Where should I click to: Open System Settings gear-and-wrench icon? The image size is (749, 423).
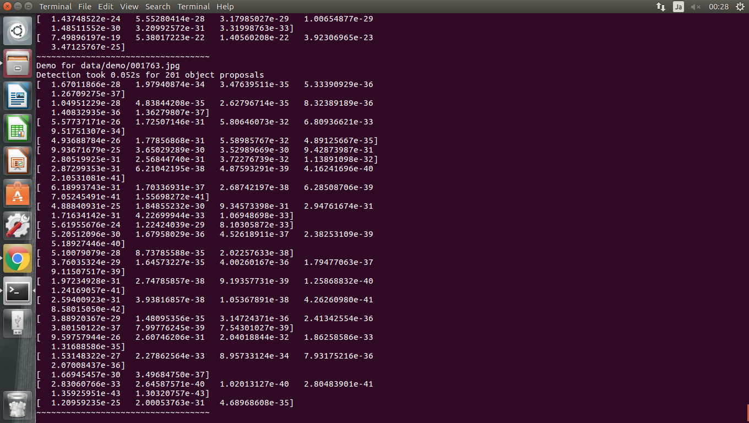tap(18, 226)
